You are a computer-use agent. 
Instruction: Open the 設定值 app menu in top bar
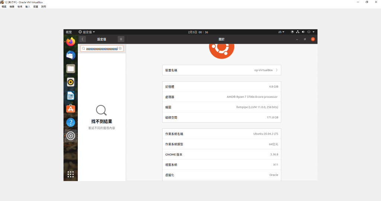click(86, 32)
